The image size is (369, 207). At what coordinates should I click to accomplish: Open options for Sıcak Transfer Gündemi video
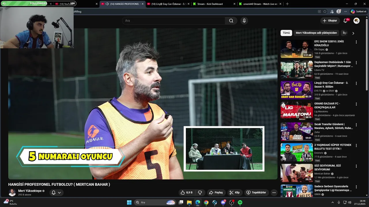coord(356,125)
